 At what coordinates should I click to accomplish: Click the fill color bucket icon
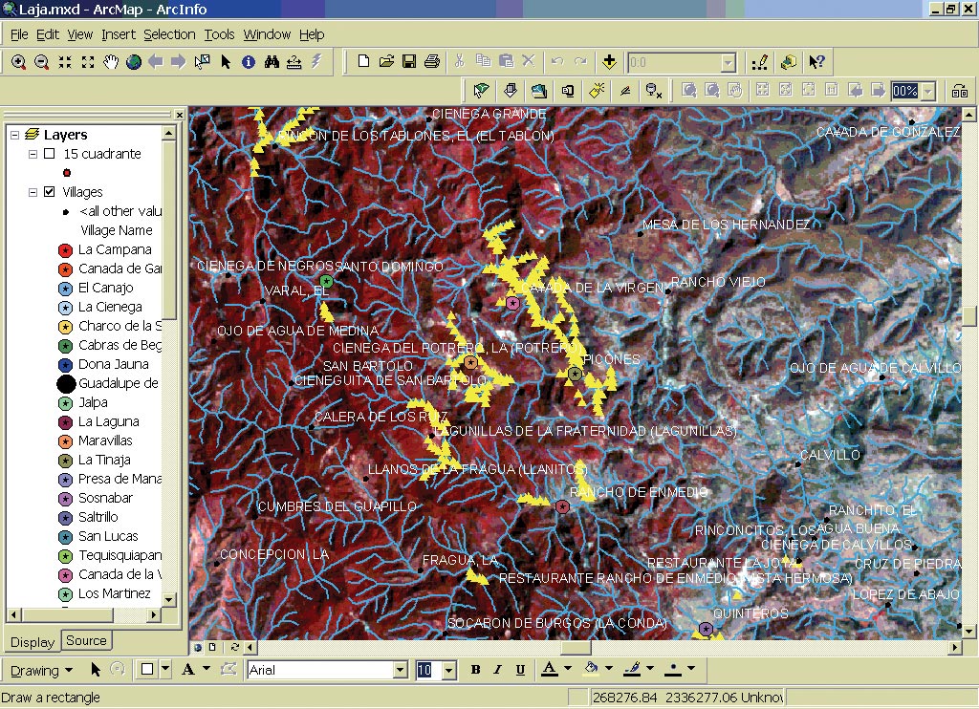(x=591, y=669)
